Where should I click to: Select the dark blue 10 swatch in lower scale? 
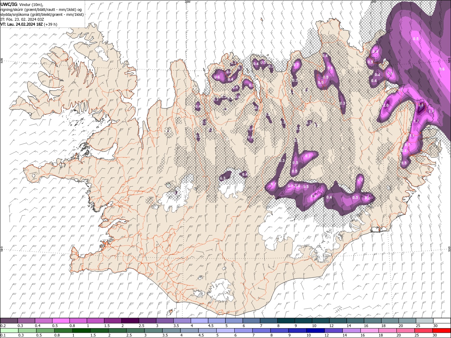tap(315, 330)
